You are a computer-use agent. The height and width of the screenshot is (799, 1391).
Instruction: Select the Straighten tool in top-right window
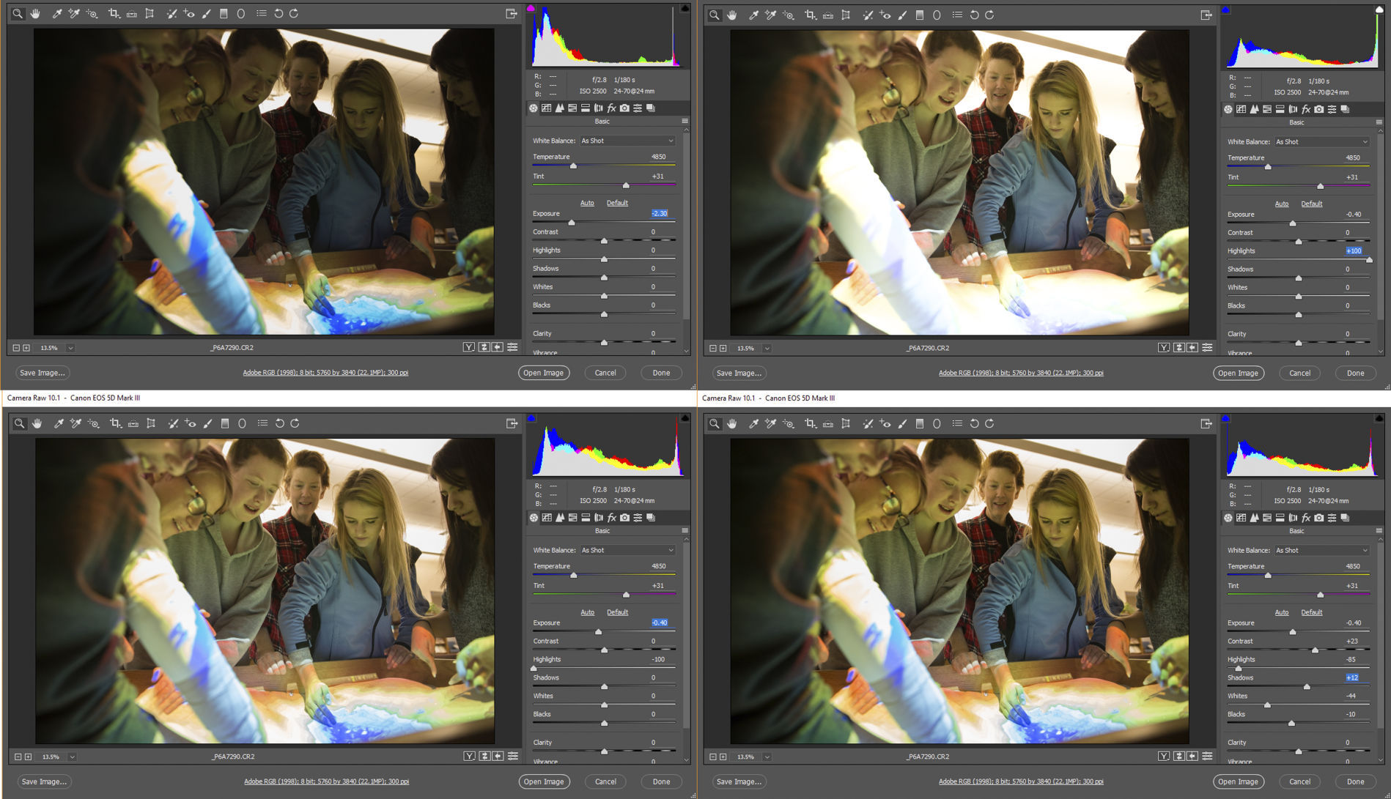coord(828,15)
